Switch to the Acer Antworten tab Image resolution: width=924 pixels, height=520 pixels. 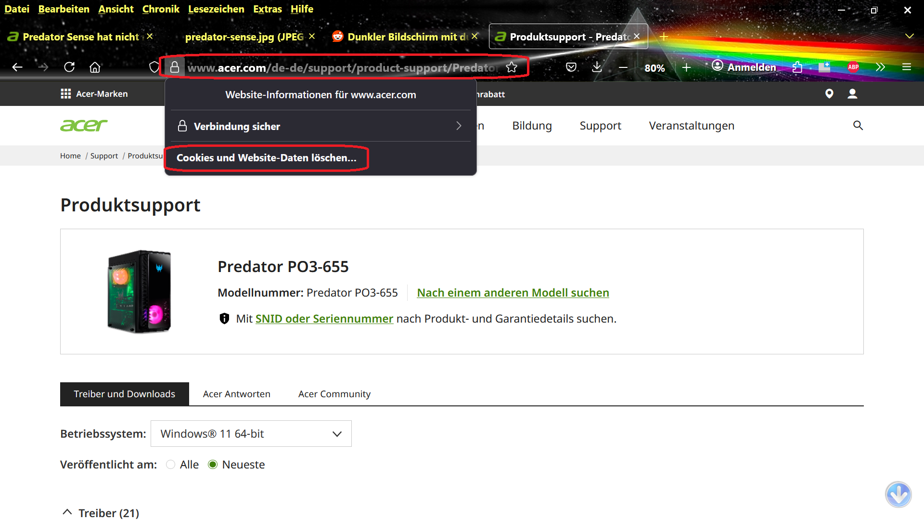click(236, 394)
